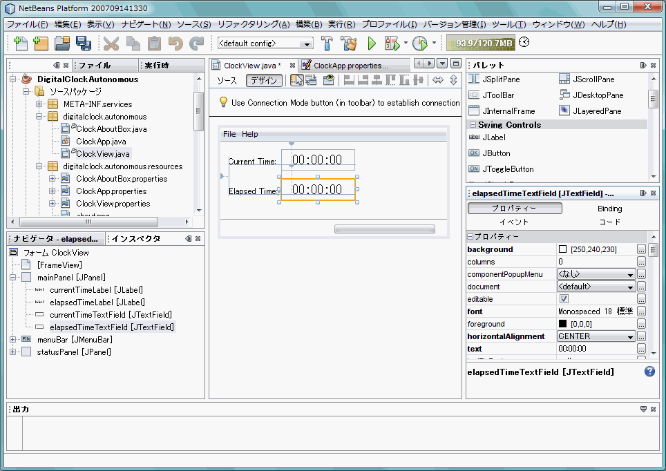Click the New File toolbar icon

tap(21, 43)
